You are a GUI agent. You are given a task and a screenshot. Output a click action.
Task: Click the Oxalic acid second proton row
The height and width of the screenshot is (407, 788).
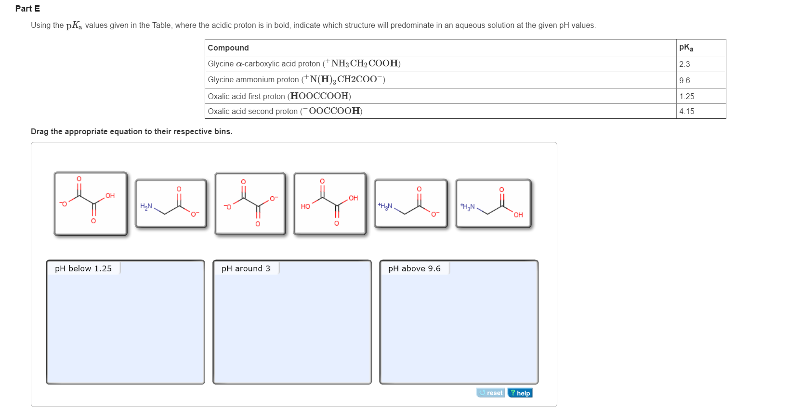click(x=285, y=111)
